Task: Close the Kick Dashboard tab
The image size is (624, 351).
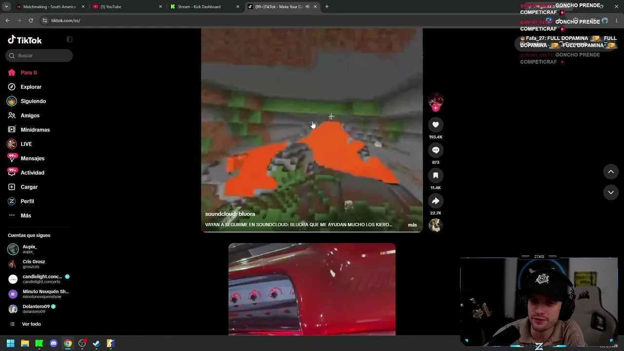Action: coord(238,7)
